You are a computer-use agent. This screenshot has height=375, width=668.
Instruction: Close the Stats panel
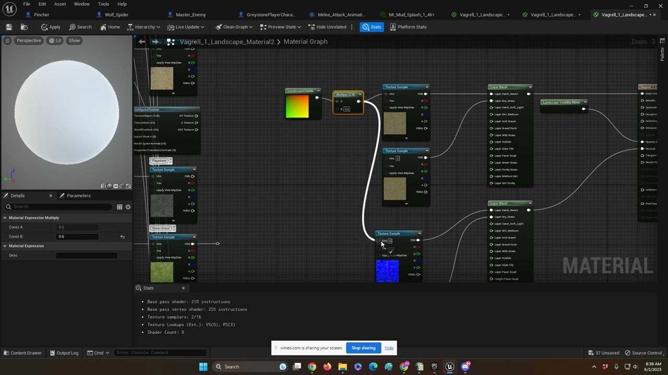(x=183, y=288)
